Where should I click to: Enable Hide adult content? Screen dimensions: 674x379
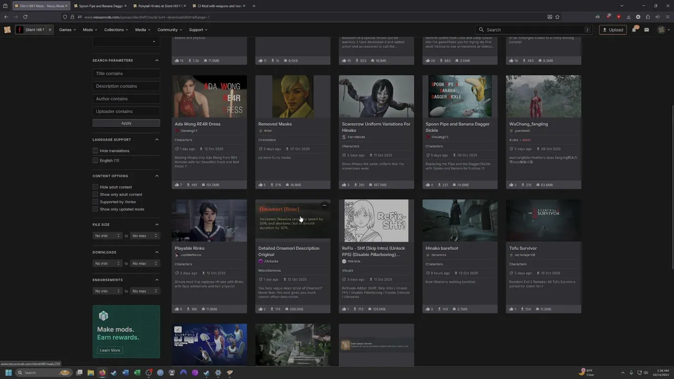click(95, 187)
